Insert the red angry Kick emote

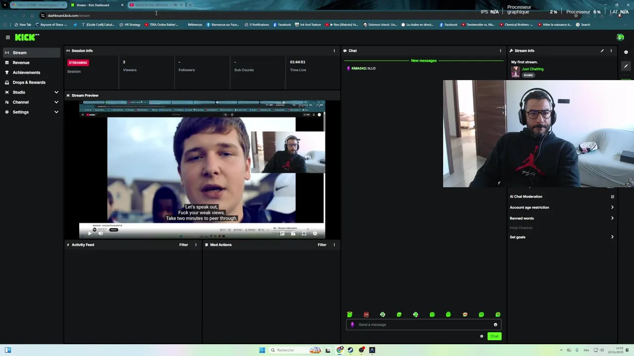coord(366,314)
